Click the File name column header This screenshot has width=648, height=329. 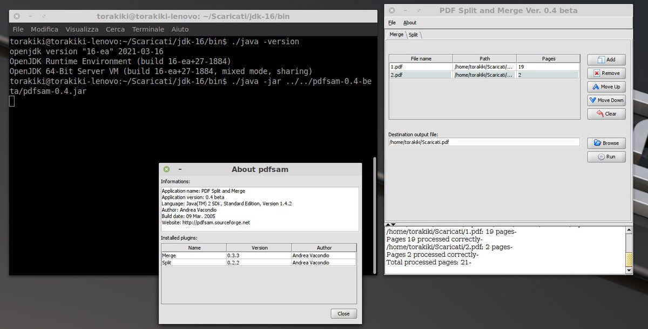click(421, 59)
